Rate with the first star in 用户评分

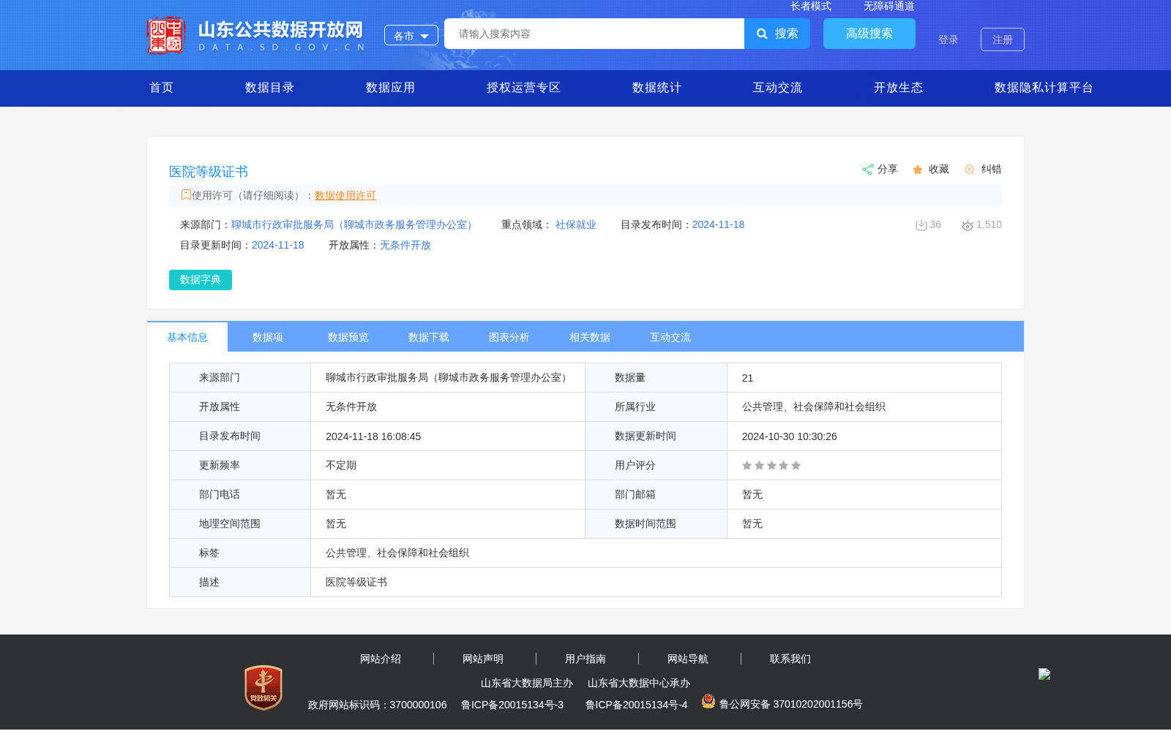747,466
